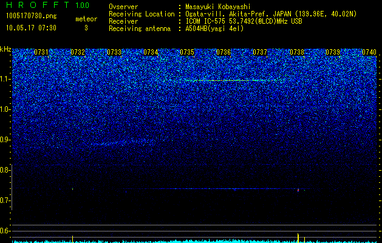The image size is (382, 243).
Task: Click the red meteor echo dot near 0738
Action: [x=298, y=190]
